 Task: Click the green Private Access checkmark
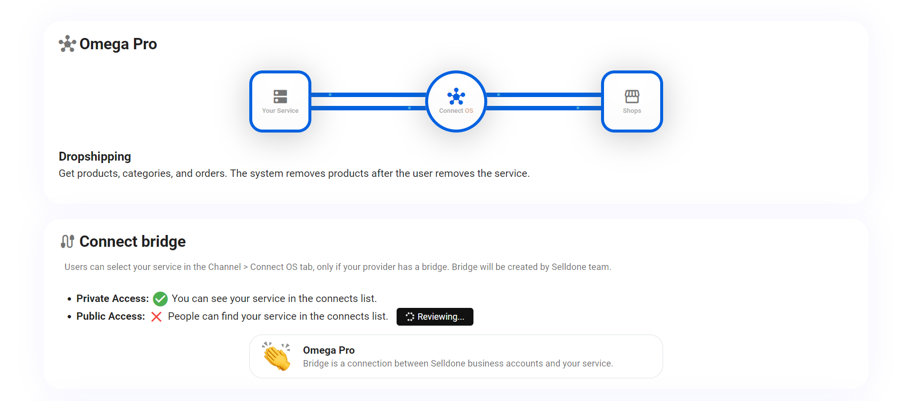coord(160,299)
